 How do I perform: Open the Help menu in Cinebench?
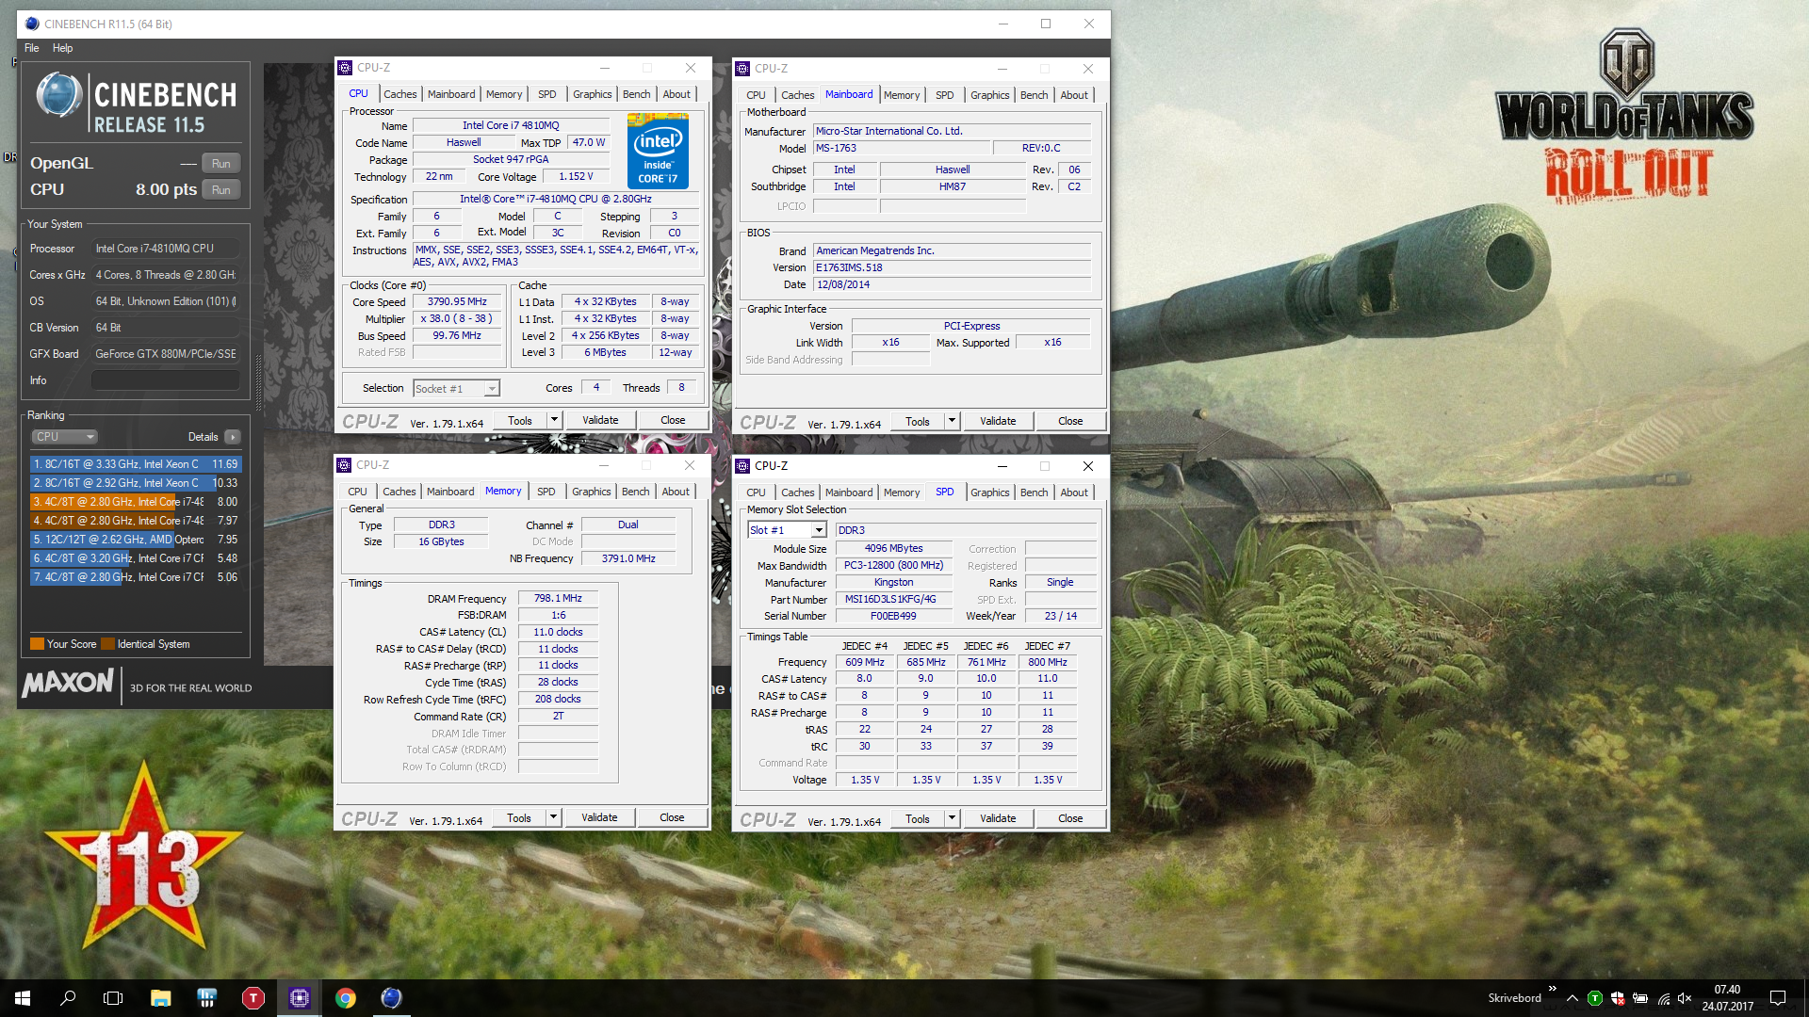(x=62, y=48)
